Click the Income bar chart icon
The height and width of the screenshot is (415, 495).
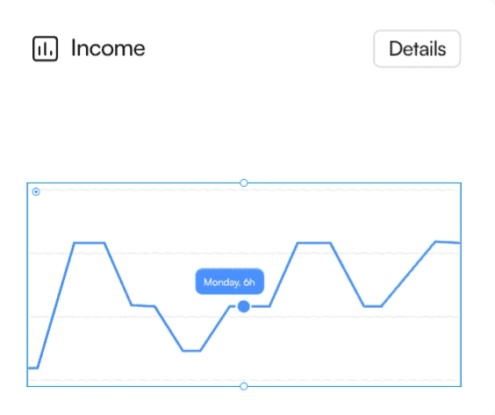pos(45,48)
